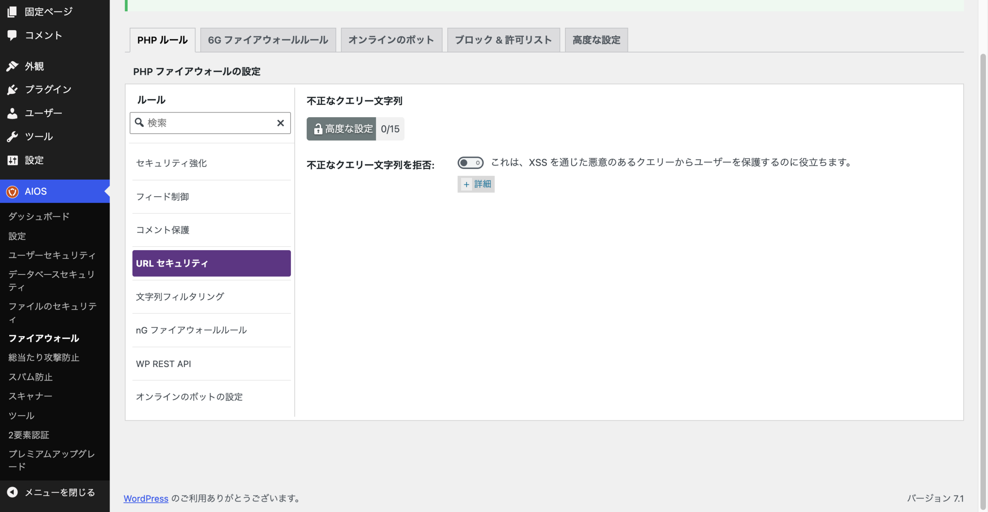Click the PHP ファイアウォールの設定 heading
The image size is (988, 512).
coord(197,71)
